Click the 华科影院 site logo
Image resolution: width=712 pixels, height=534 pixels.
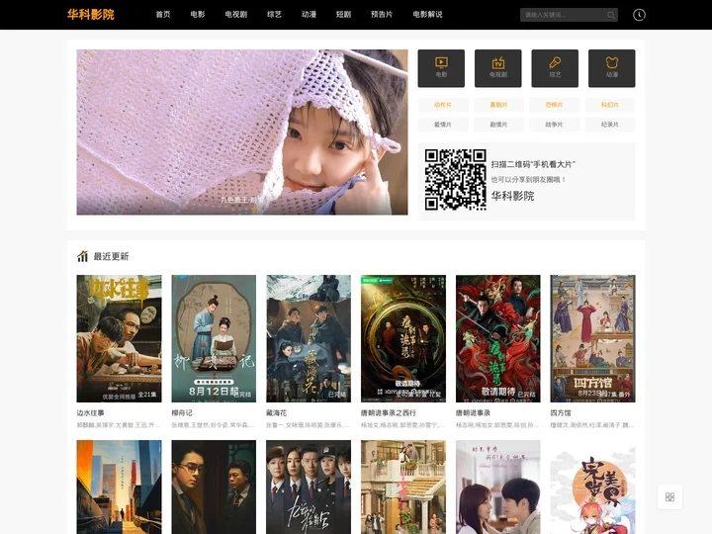(x=90, y=15)
